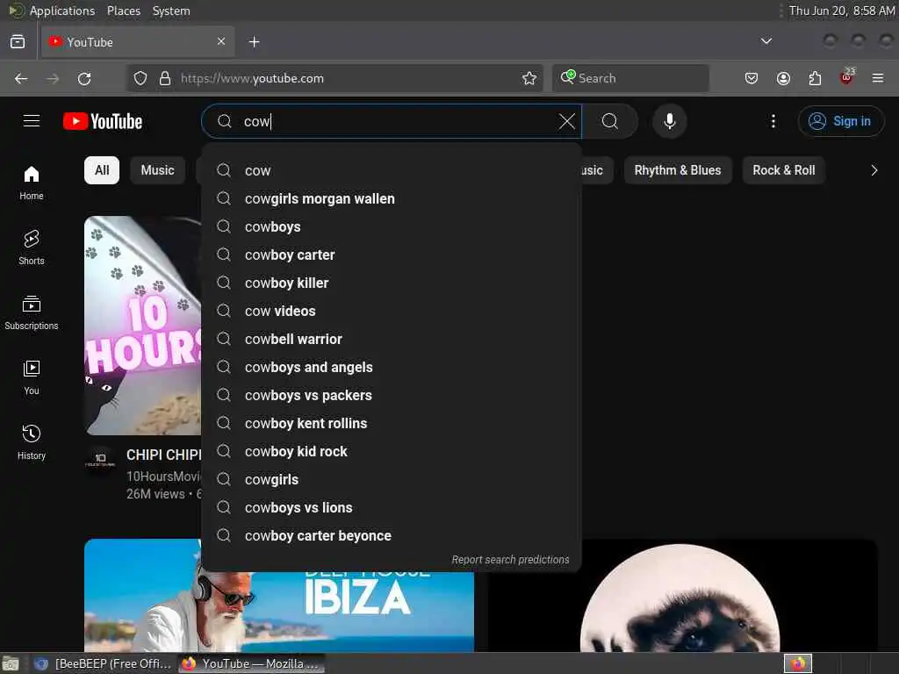Choose 'cowboy killer' suggestion
The width and height of the screenshot is (899, 674).
coord(392,283)
